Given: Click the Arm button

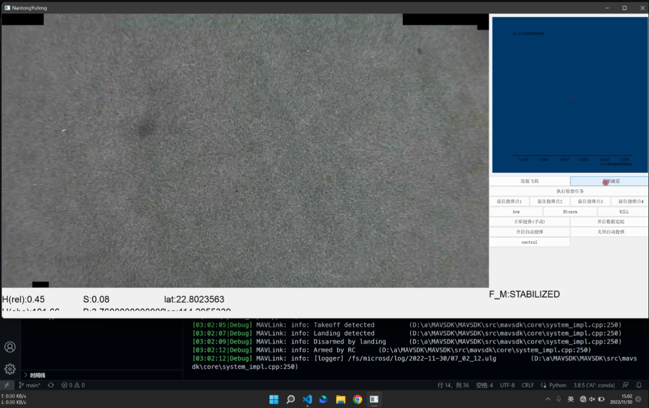Looking at the screenshot, I should click(516, 211).
